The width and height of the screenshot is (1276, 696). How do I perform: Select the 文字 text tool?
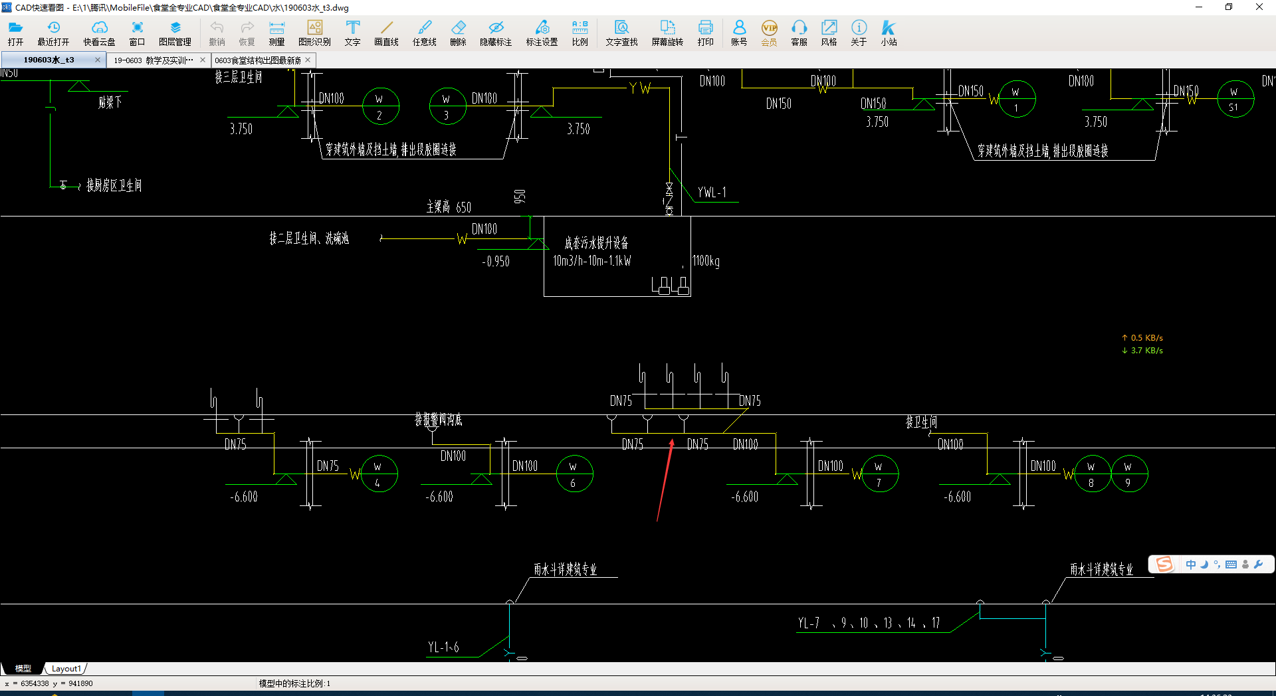(x=352, y=33)
